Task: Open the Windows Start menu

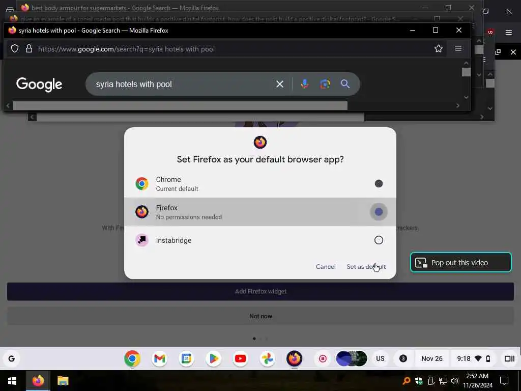Action: (12, 381)
